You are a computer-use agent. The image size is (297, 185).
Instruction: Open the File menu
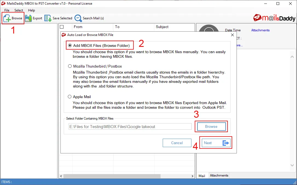pyautogui.click(x=6, y=10)
